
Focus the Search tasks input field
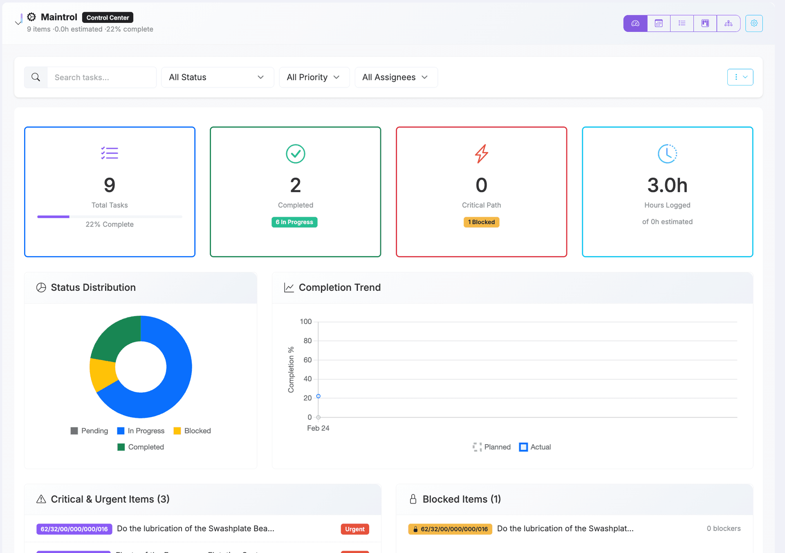pyautogui.click(x=101, y=77)
